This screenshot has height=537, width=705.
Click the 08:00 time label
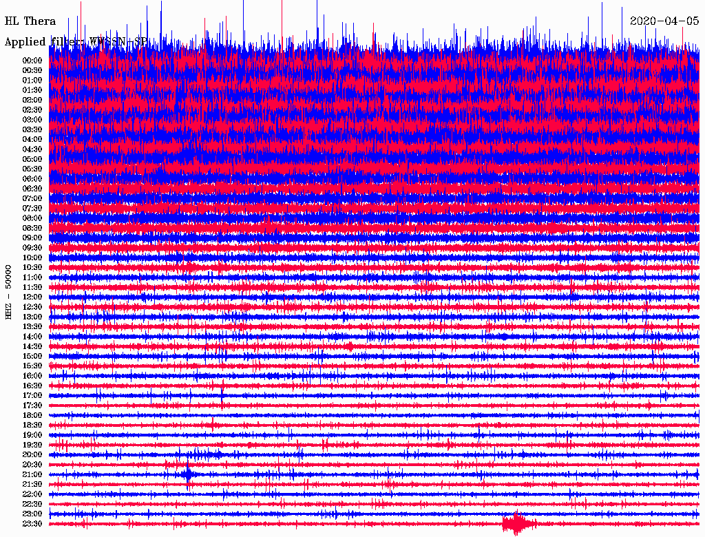coord(32,218)
